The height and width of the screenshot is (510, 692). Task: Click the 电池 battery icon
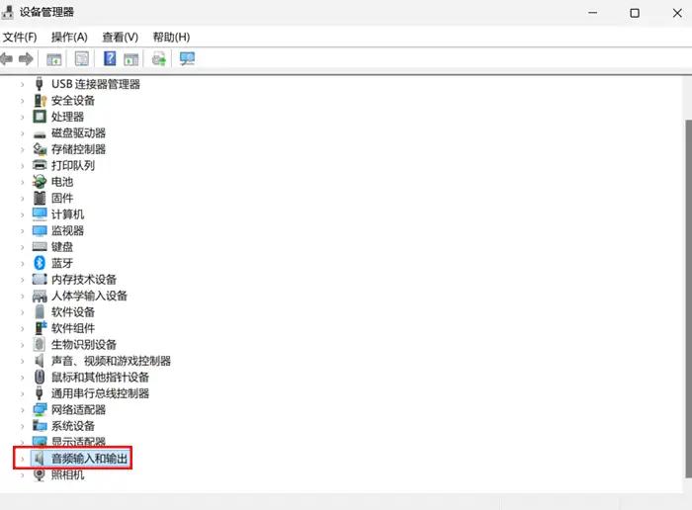tap(40, 182)
